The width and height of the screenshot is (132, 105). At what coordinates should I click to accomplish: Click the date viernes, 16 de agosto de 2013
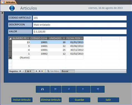[x=105, y=8]
